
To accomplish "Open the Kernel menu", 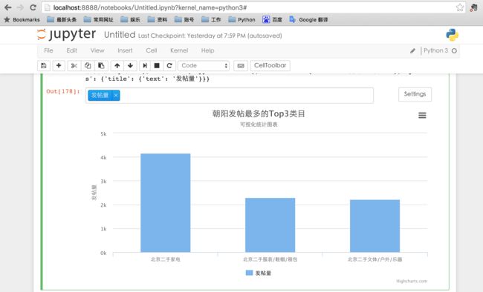I will 179,50.
